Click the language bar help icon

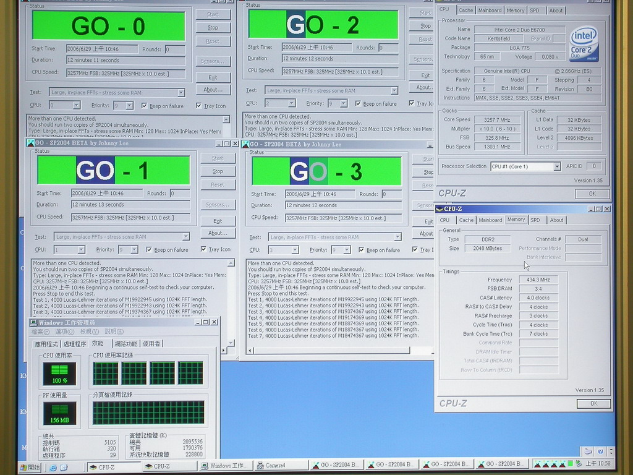600,451
